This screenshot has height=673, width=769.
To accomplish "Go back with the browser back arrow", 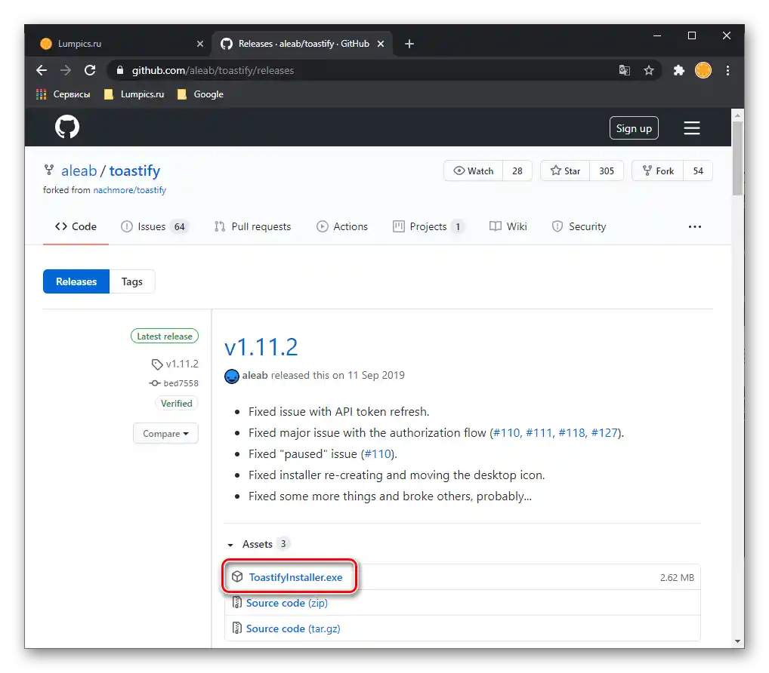I will click(x=42, y=70).
